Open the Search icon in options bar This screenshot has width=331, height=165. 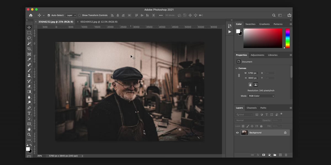(274, 15)
